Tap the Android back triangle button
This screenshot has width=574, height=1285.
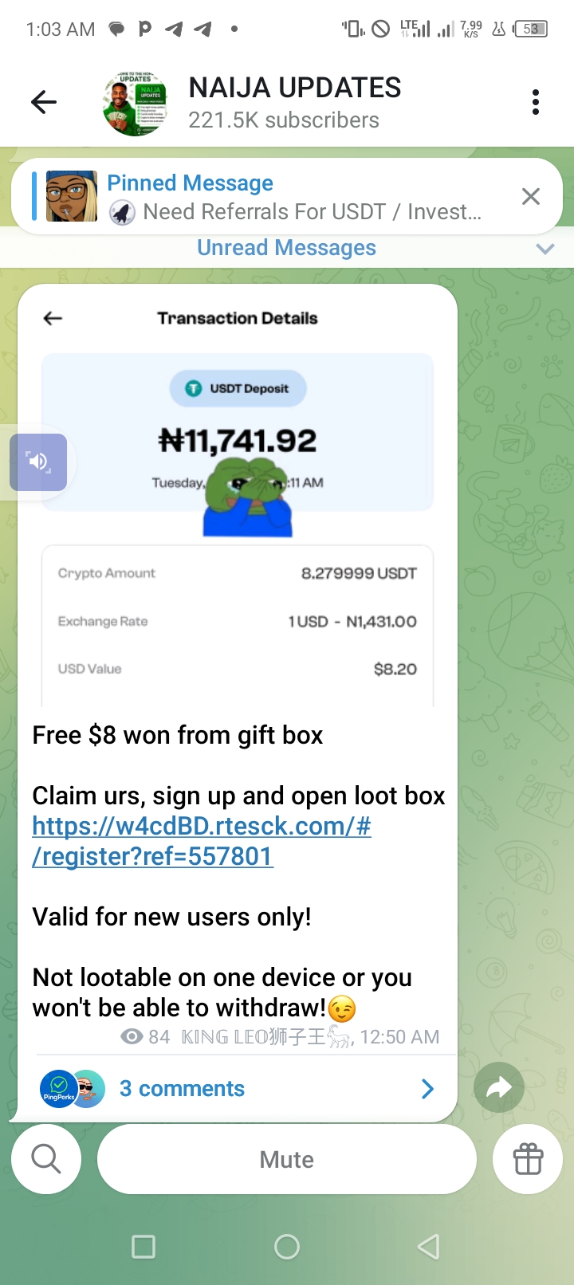pyautogui.click(x=429, y=1247)
